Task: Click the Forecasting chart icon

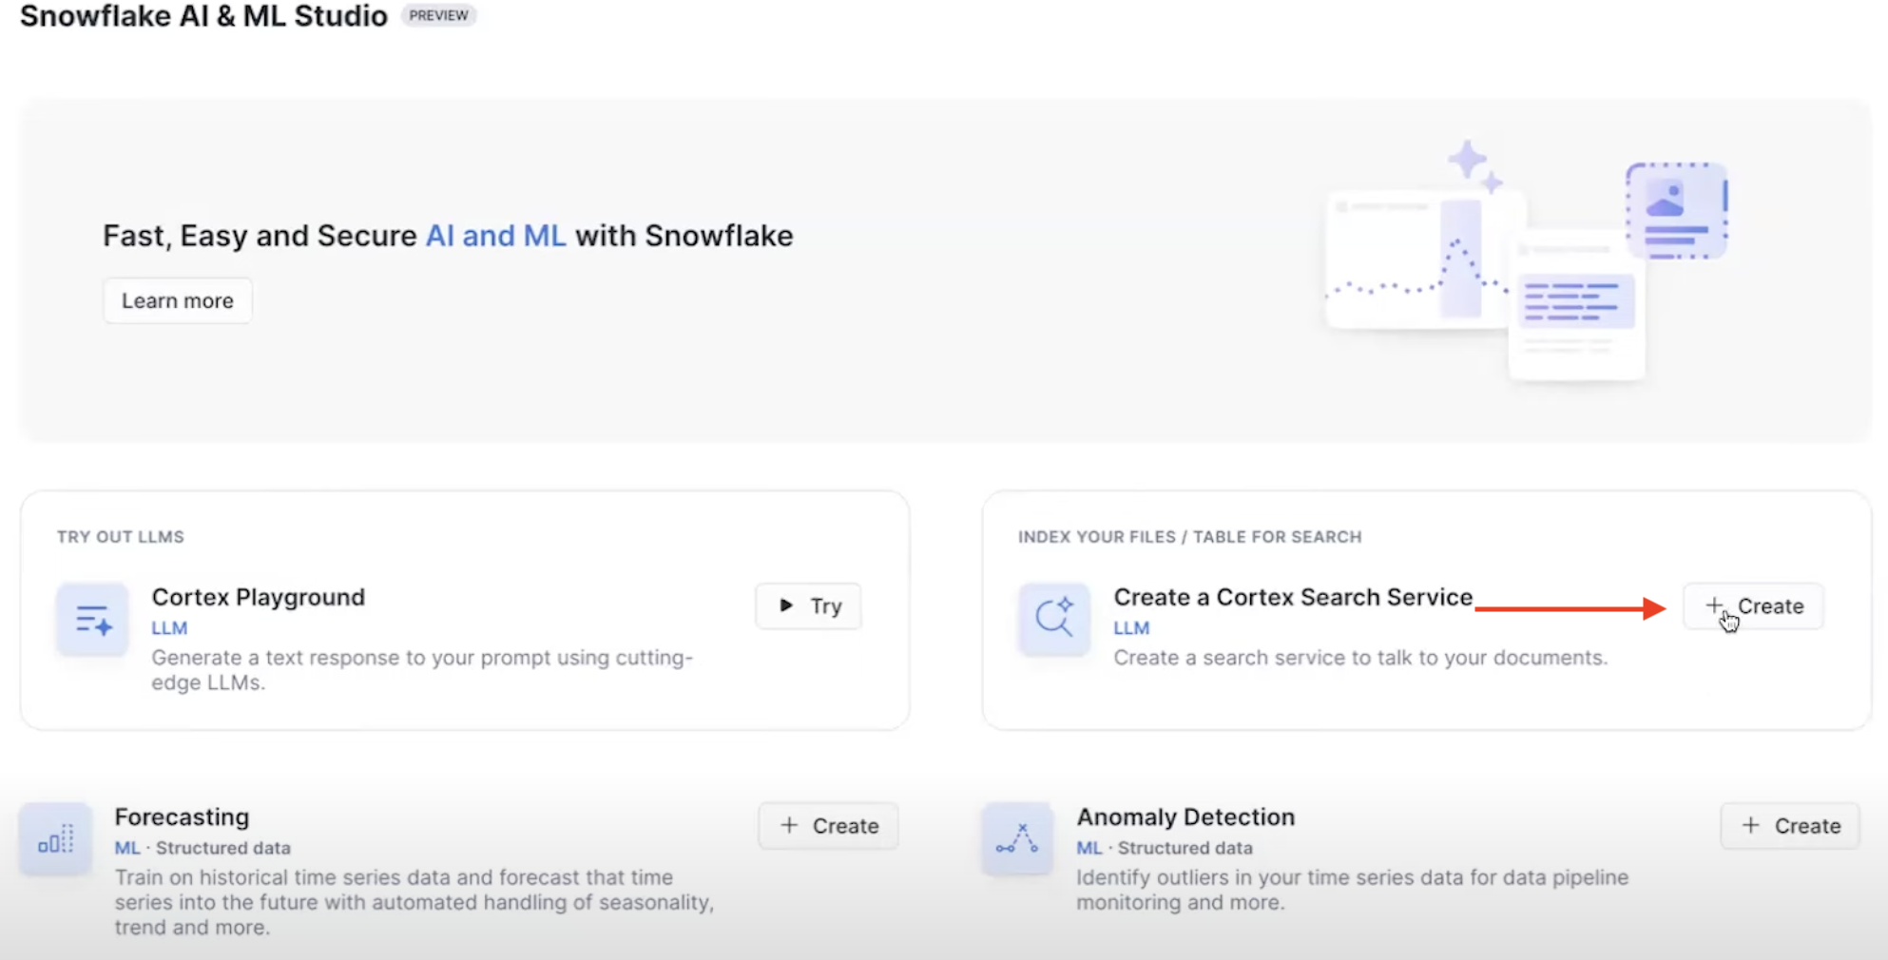Action: [55, 839]
